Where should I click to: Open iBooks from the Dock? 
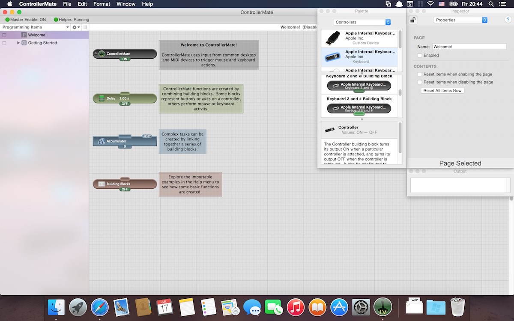point(317,307)
